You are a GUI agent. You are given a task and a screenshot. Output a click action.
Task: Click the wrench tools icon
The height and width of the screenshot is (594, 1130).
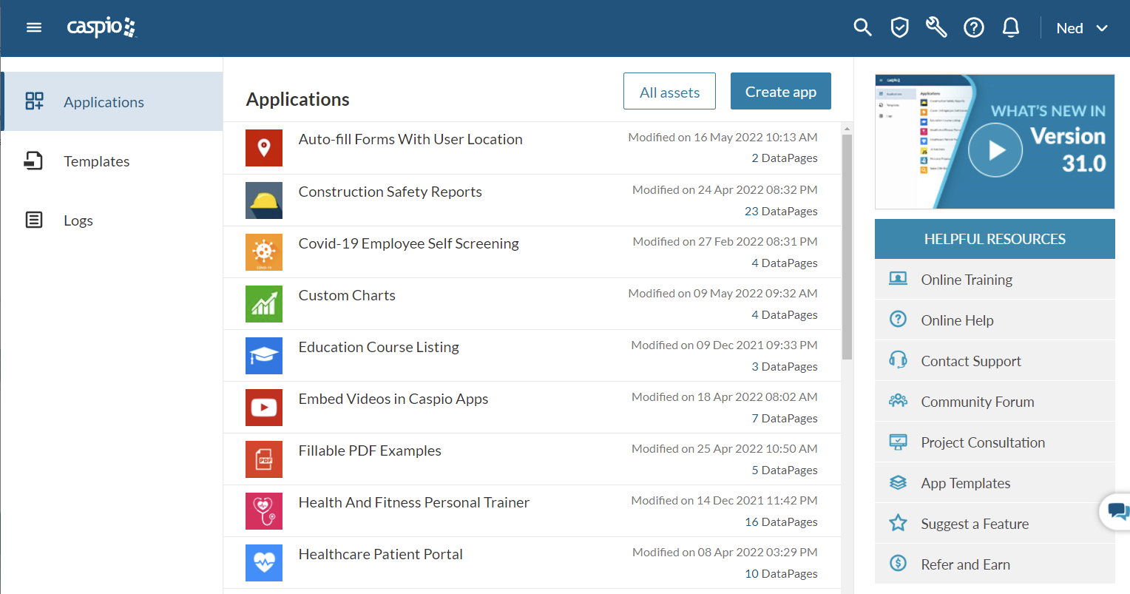pos(936,28)
